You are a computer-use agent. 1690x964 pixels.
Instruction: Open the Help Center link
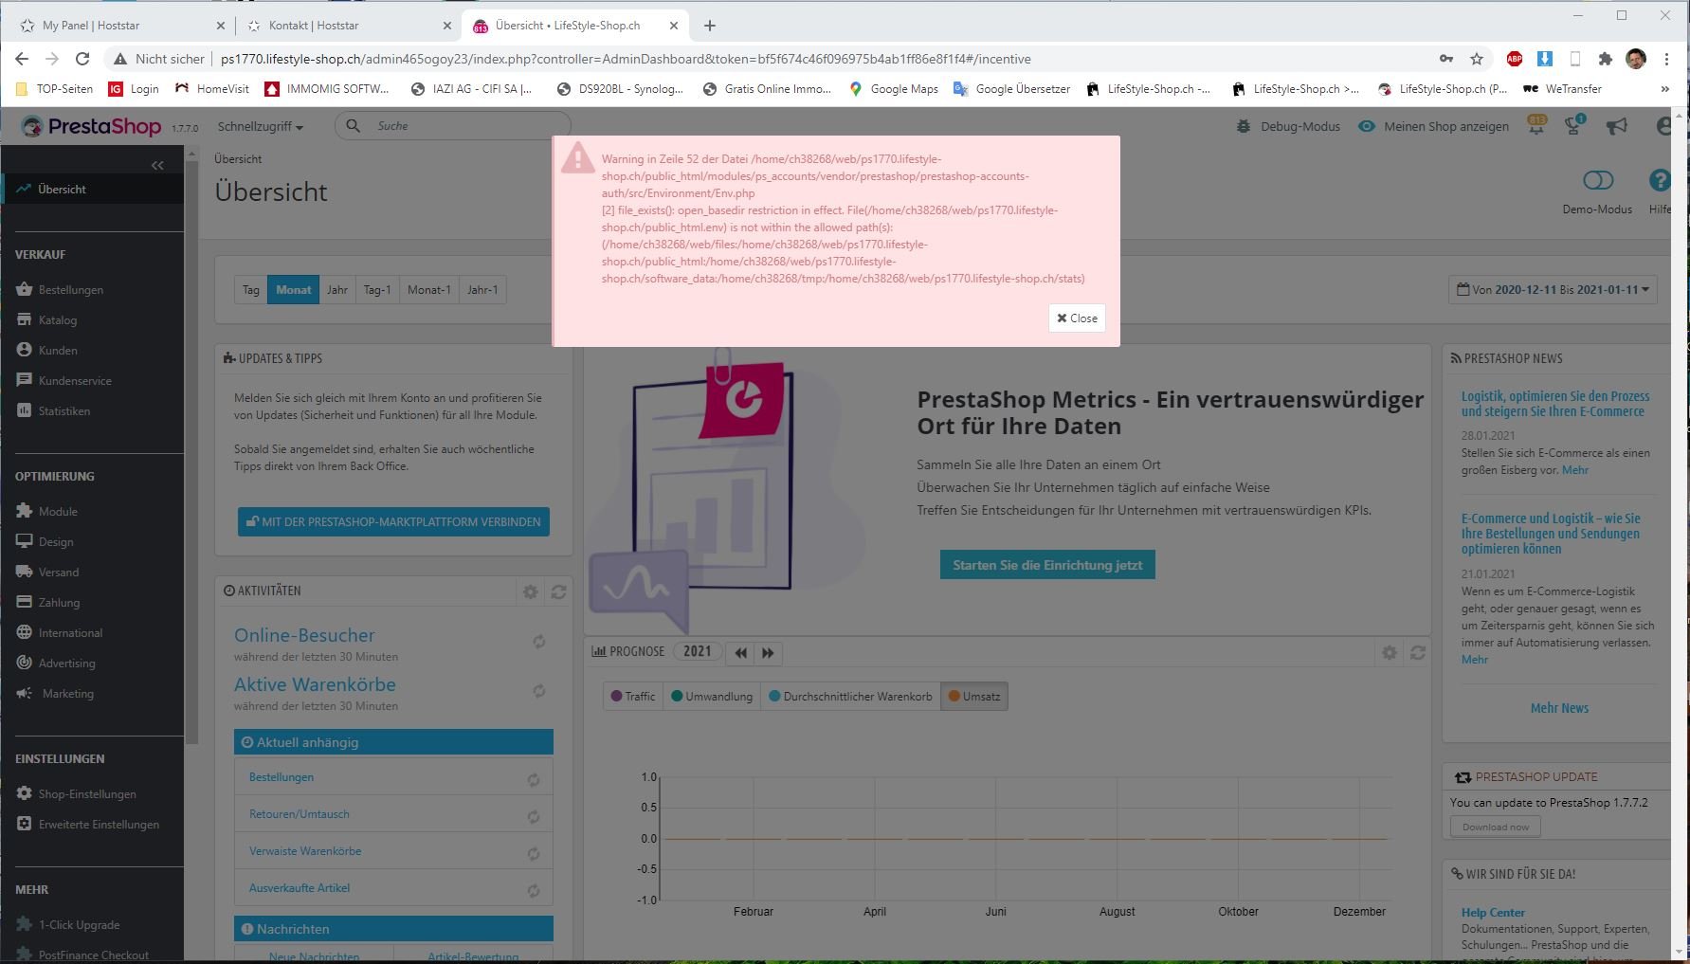[1493, 913]
